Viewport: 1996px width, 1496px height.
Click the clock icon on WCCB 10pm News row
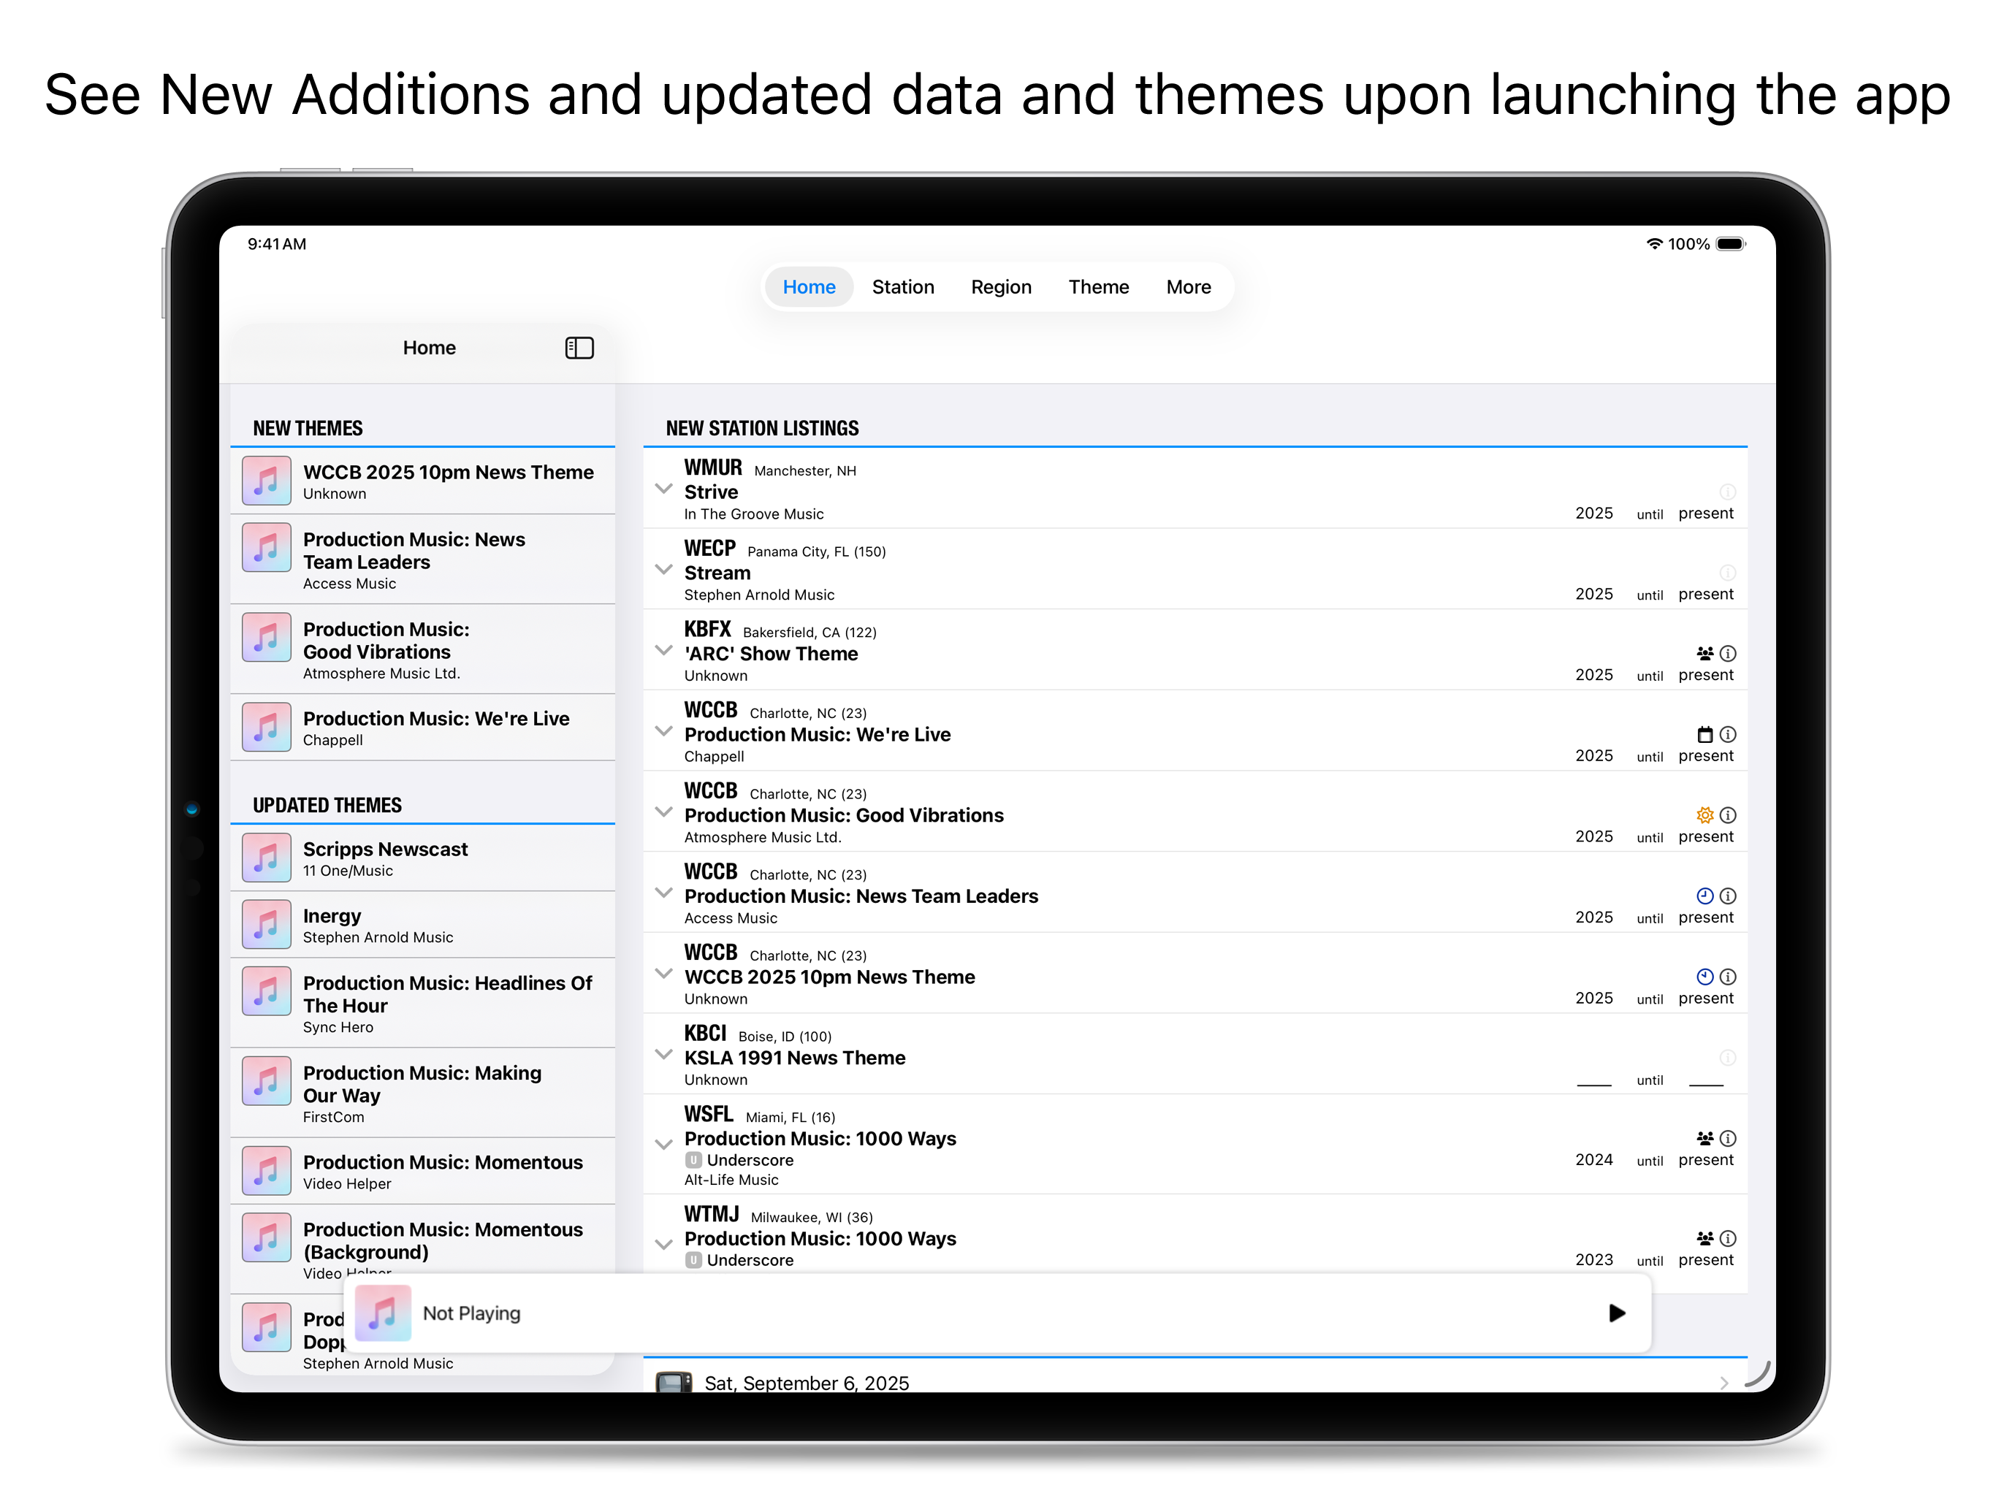[1704, 977]
